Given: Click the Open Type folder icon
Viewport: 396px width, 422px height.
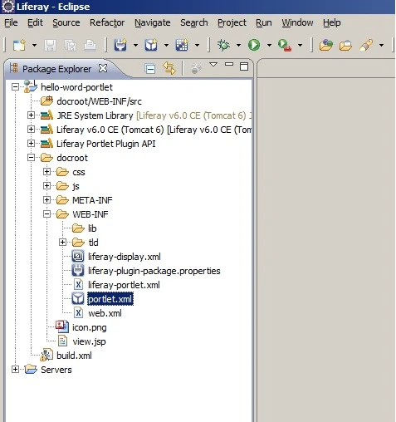Looking at the screenshot, I should [x=325, y=45].
